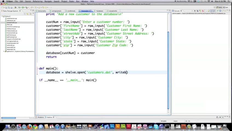Switch to the listexamples editor tab
232x131 pixels.
pos(42,11)
